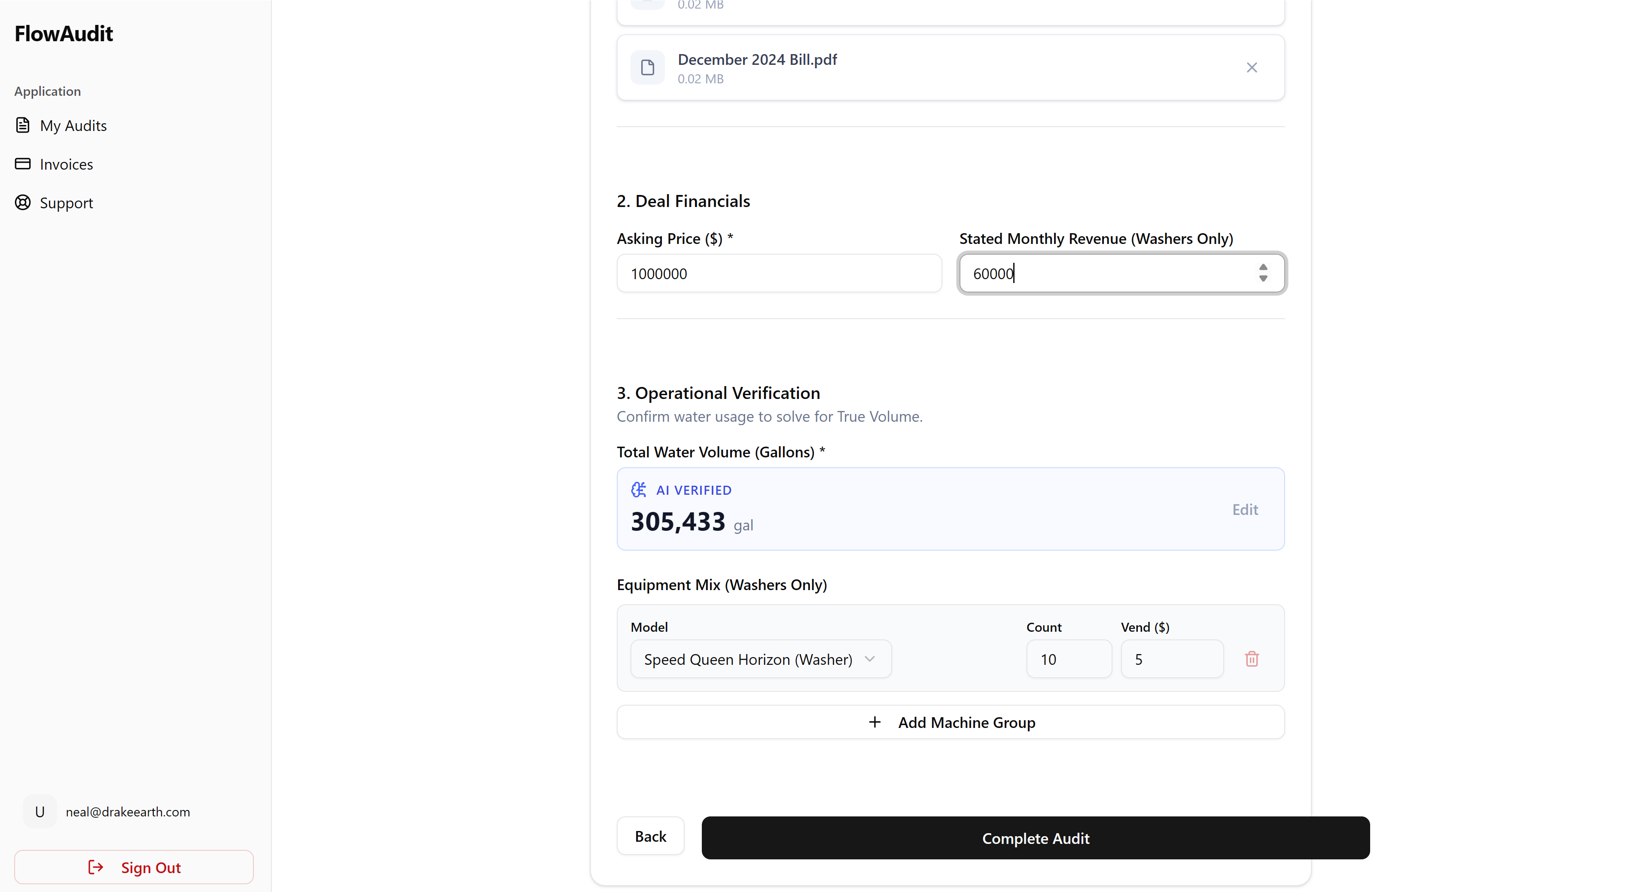
Task: Click the PDF file icon for December bill
Action: point(647,67)
